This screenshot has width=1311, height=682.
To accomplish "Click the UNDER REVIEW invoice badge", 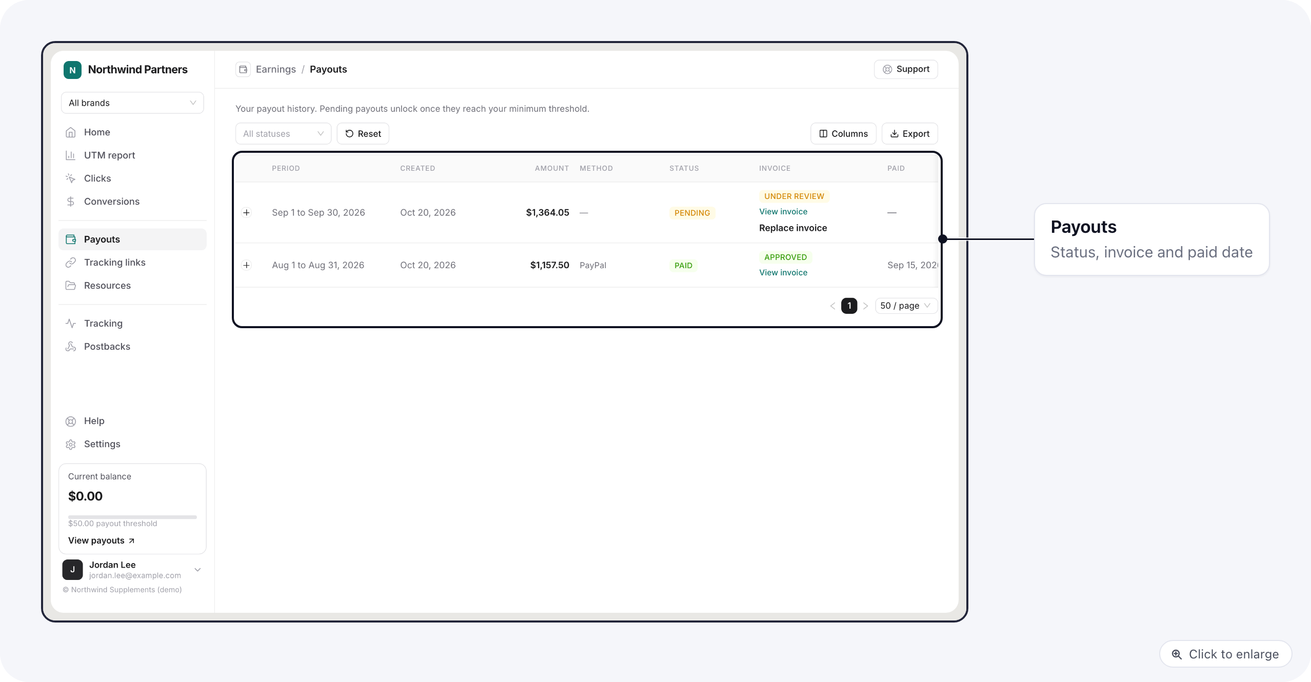I will tap(794, 196).
